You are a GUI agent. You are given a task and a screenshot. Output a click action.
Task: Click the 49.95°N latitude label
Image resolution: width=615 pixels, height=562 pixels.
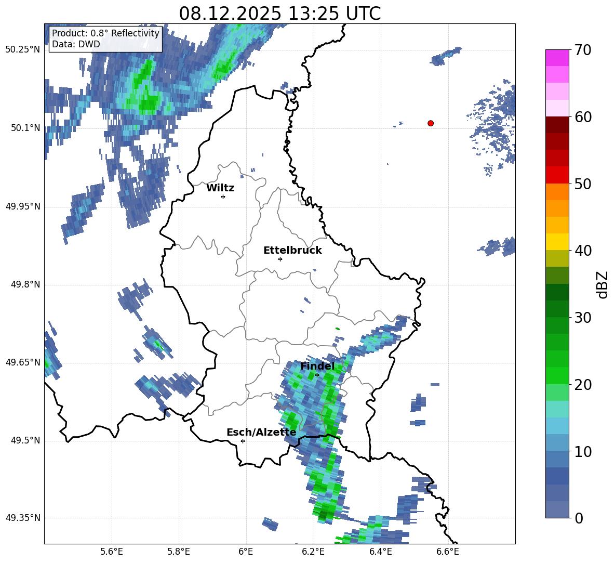click(x=23, y=206)
